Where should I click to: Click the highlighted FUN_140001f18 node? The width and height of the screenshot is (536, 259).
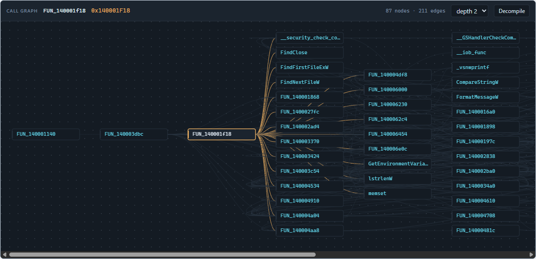(222, 134)
